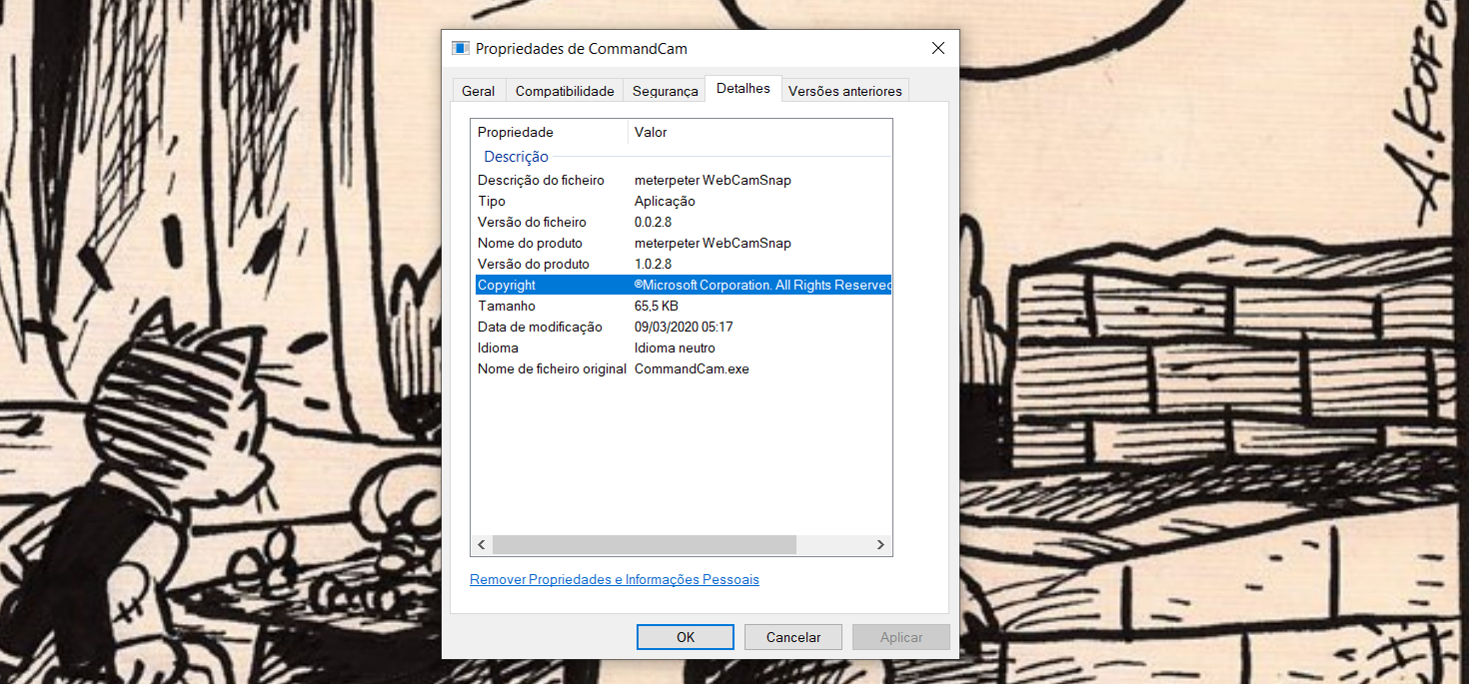1469x684 pixels.
Task: Select the Segurança tab
Action: (x=665, y=91)
